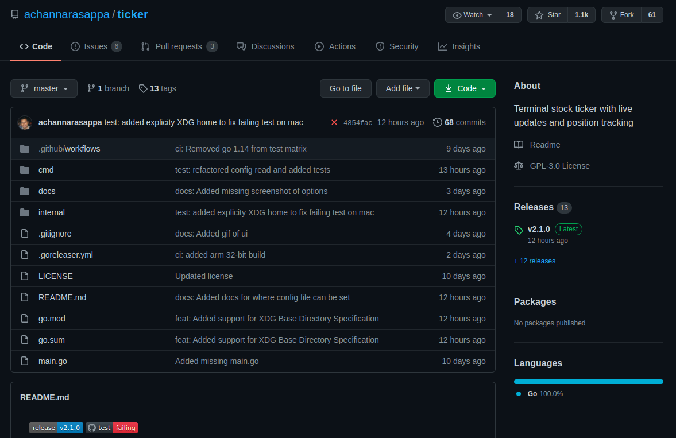Viewport: 676px width, 438px height.
Task: Open the cmd folder
Action: pos(46,170)
